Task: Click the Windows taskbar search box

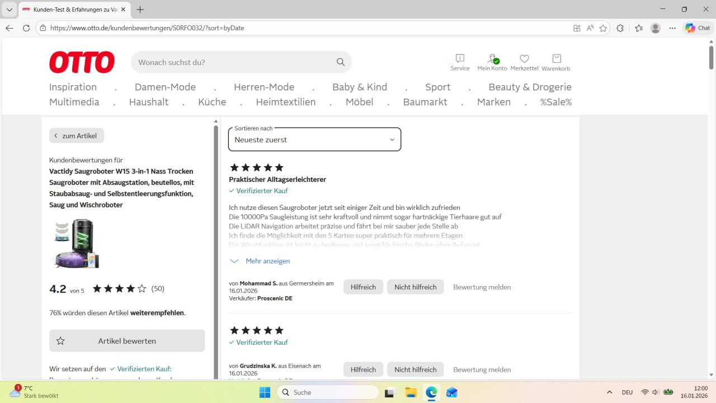Action: 328,392
